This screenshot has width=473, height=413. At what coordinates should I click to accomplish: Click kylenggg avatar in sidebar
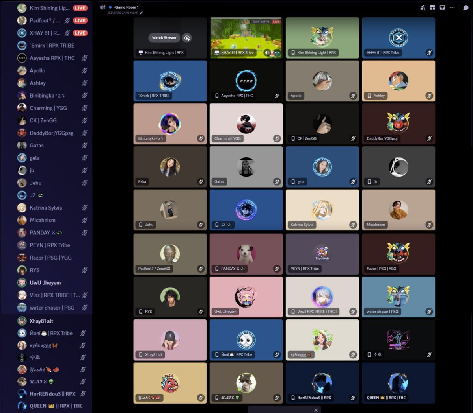coord(22,345)
